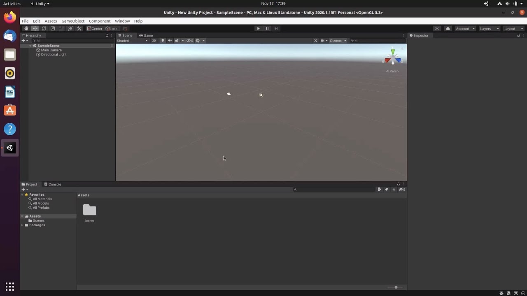Open the Shaded draw mode dropdown
Image resolution: width=527 pixels, height=296 pixels.
click(x=132, y=41)
